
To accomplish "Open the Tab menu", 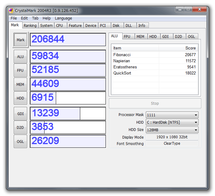I will [x=35, y=18].
